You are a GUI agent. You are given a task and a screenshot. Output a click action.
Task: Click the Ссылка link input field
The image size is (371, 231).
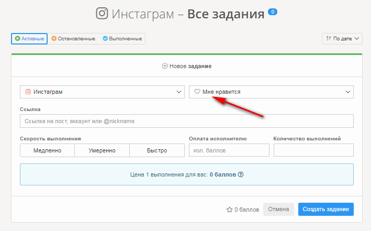tap(186, 121)
